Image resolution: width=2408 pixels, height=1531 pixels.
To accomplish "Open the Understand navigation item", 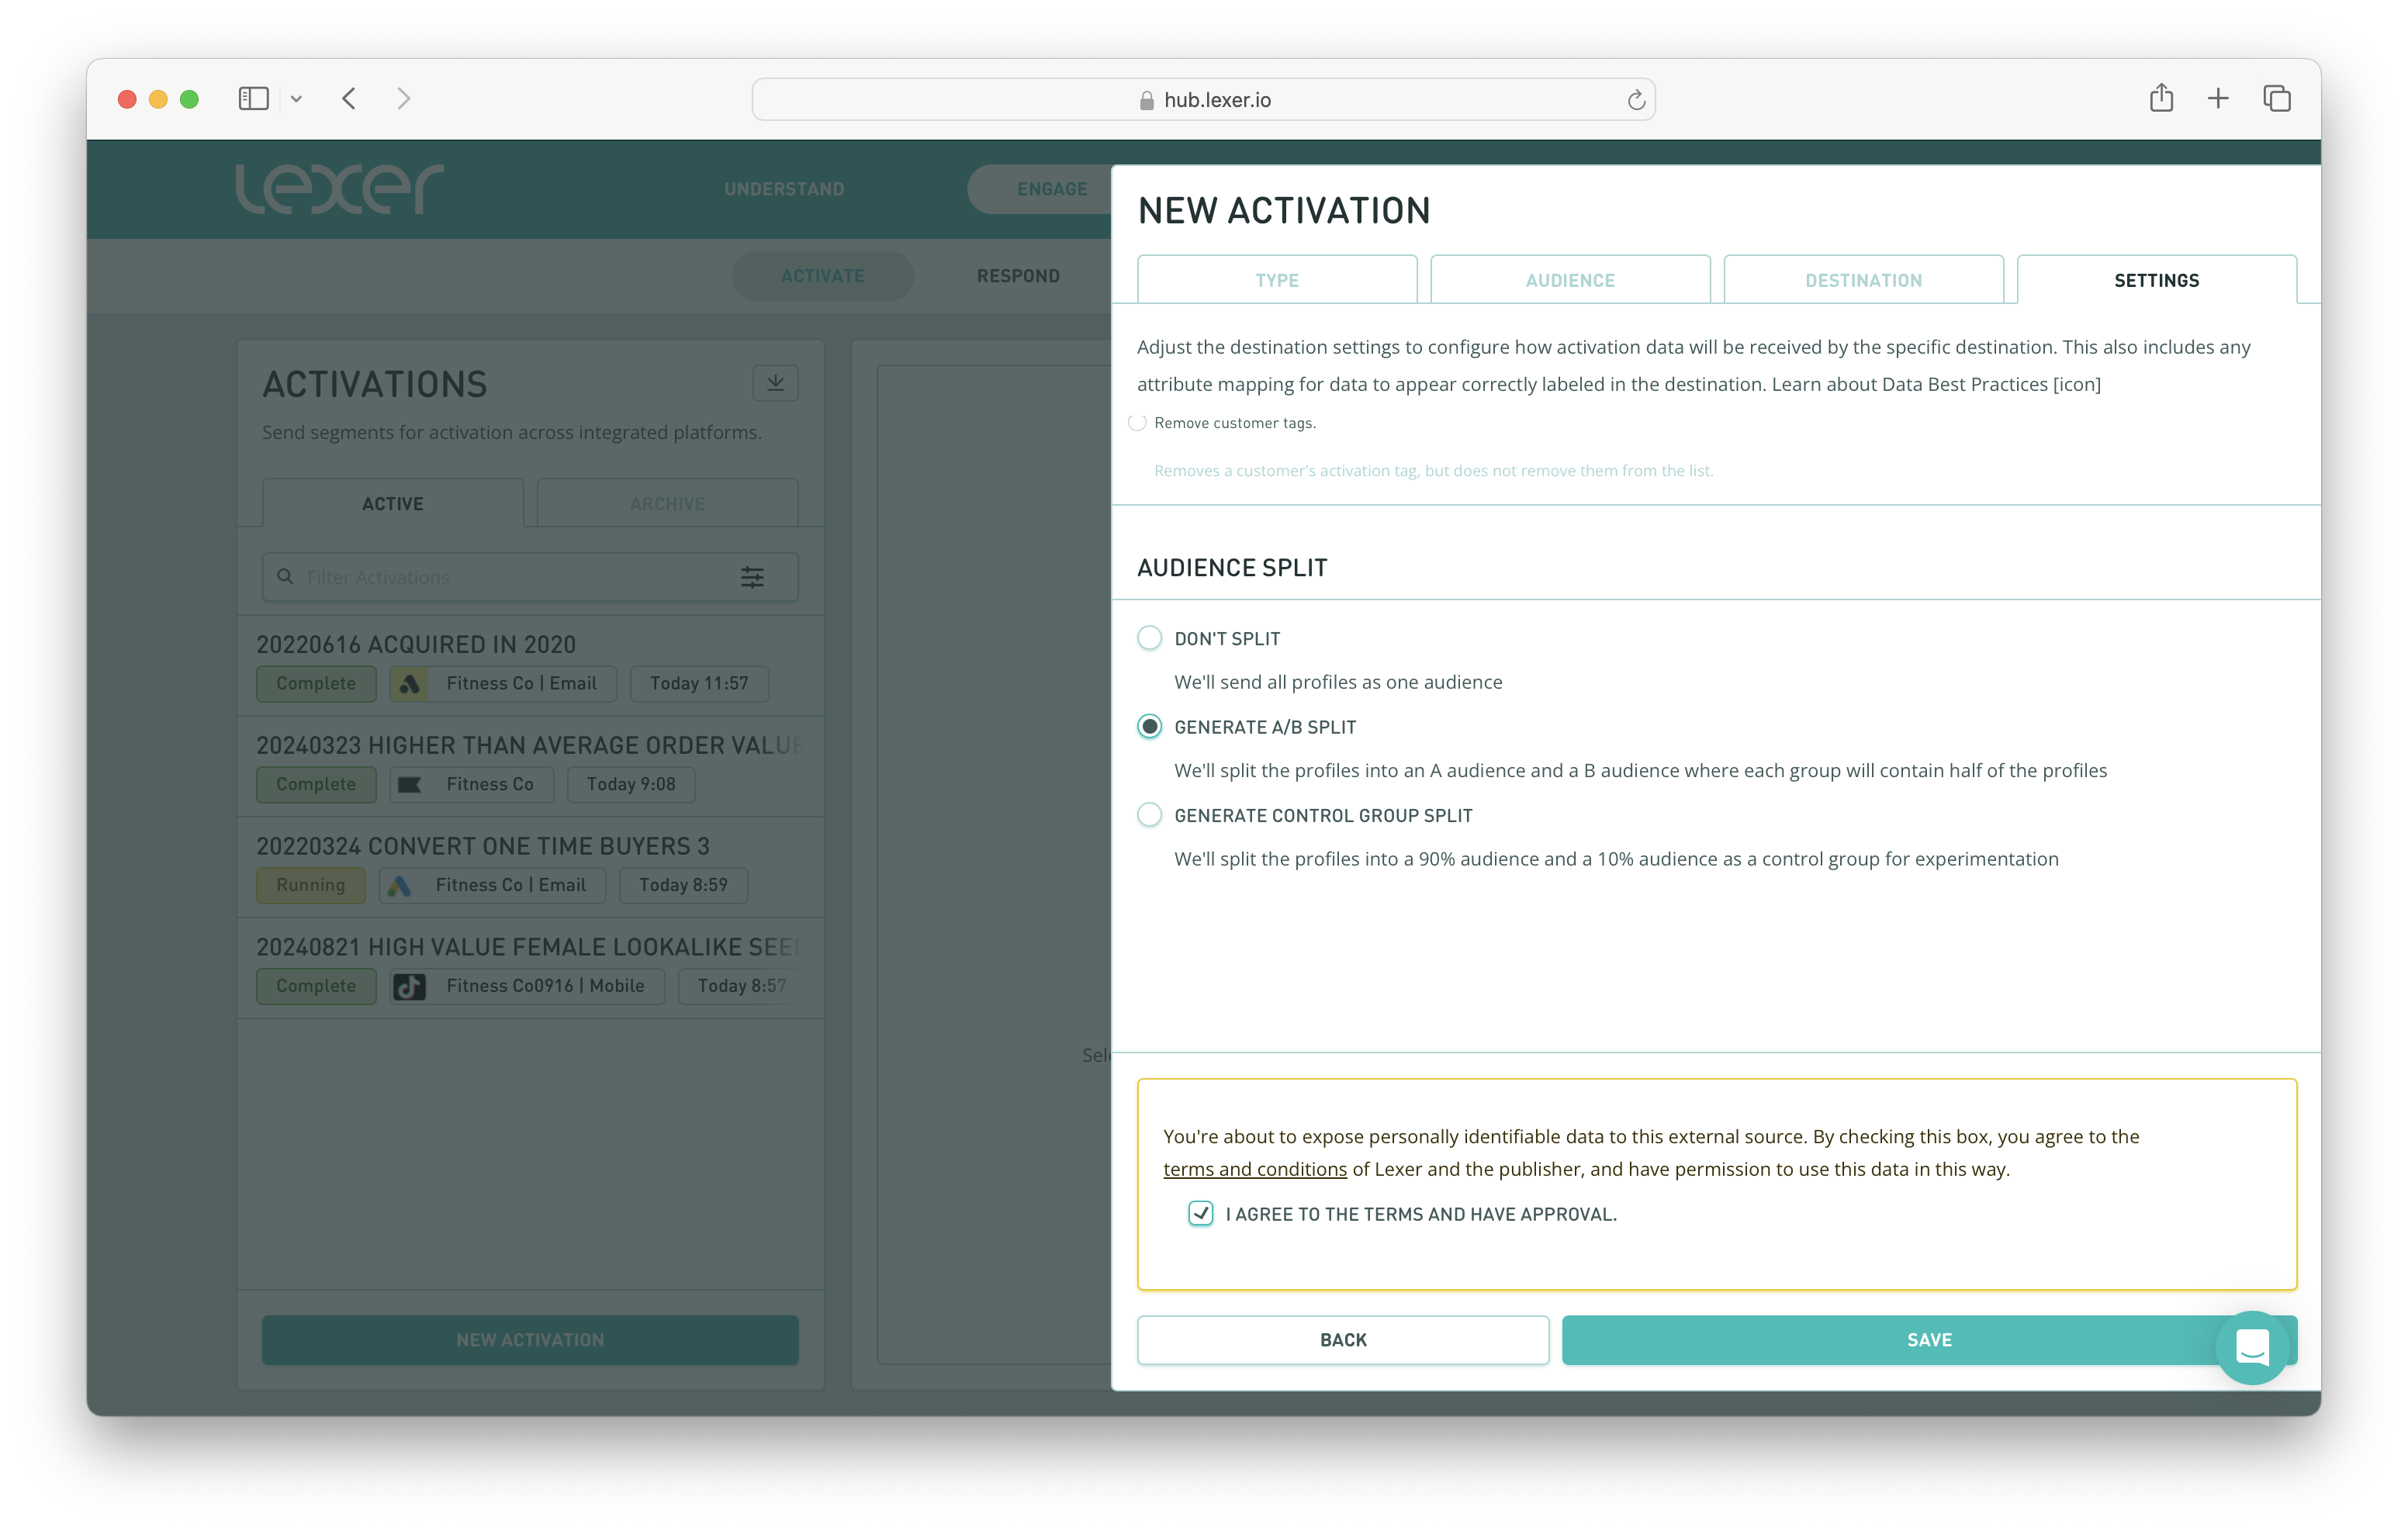I will click(784, 189).
